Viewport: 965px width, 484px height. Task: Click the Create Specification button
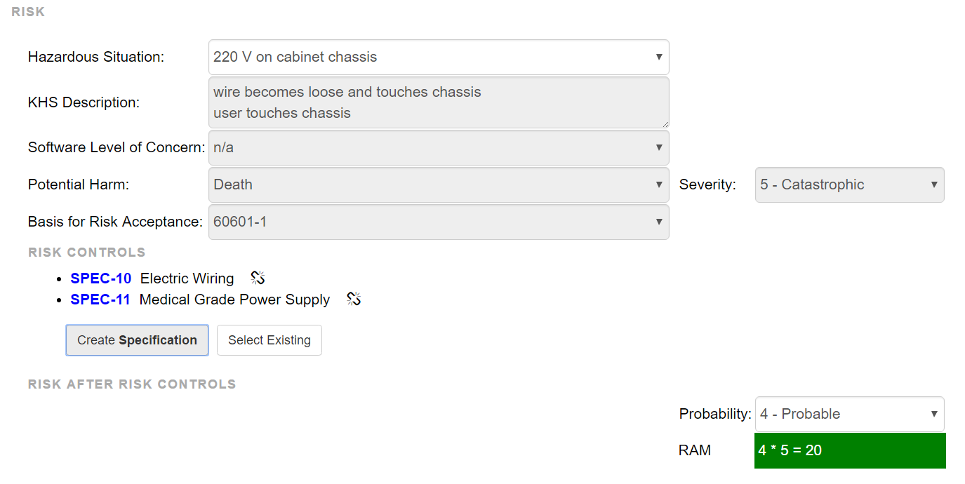pyautogui.click(x=137, y=340)
